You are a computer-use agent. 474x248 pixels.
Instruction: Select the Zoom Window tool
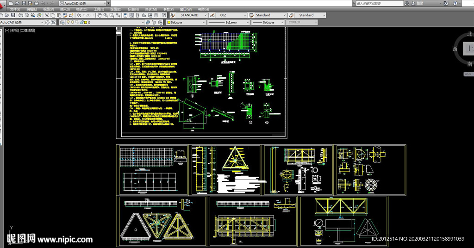[112, 15]
